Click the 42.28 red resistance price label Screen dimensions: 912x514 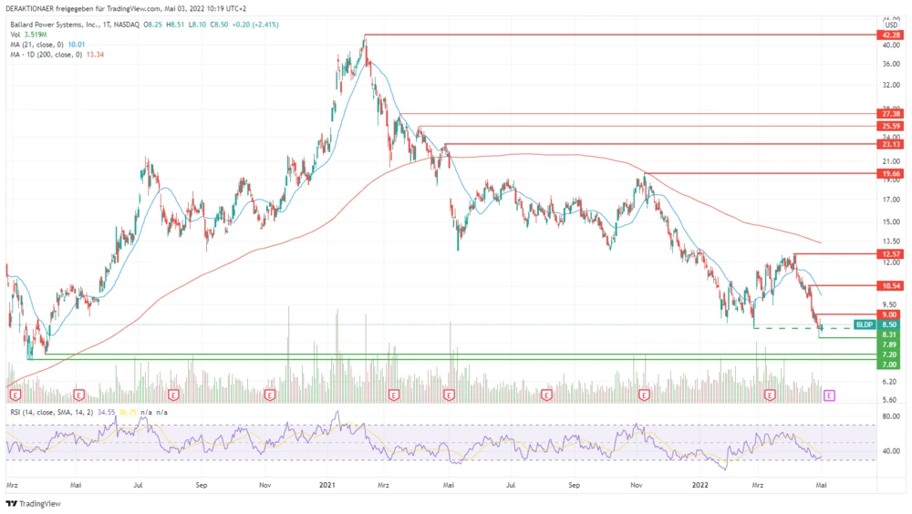890,35
